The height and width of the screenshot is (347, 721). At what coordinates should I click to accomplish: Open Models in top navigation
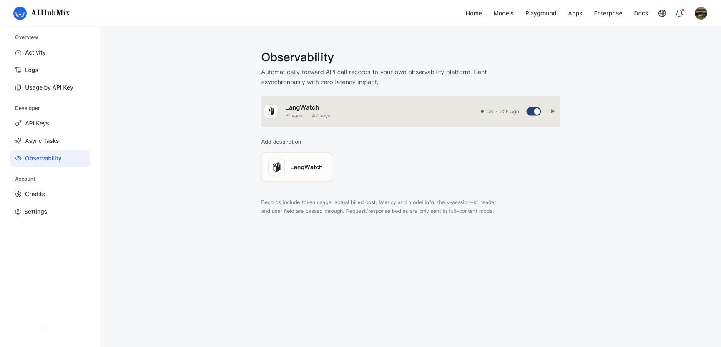pos(504,13)
